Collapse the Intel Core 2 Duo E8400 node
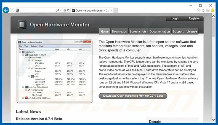218x125 pixels. [23, 87]
